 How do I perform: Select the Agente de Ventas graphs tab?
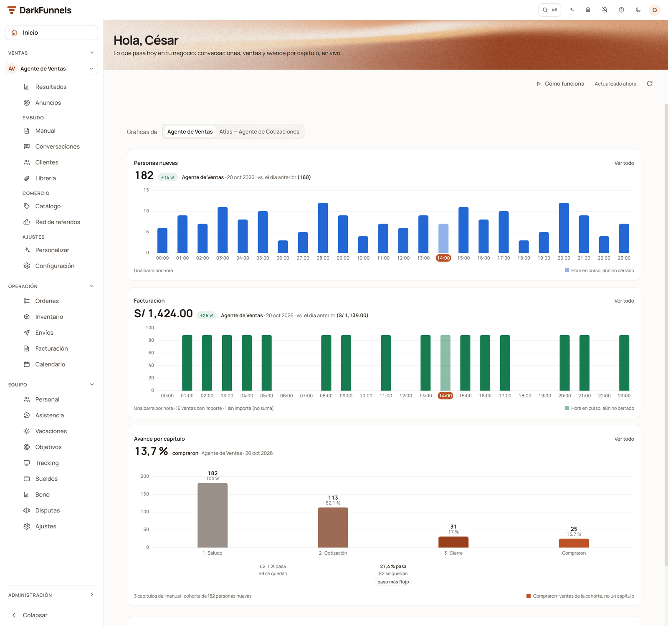(190, 132)
